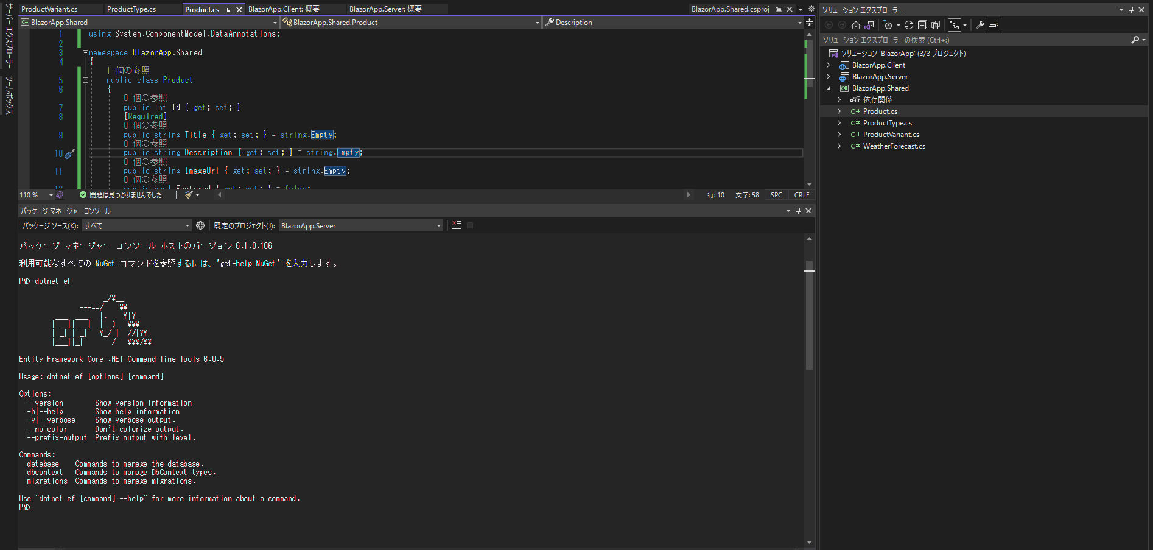Expand the BlazorApp.Client project node
Viewport: 1153px width, 550px height.
[x=829, y=65]
